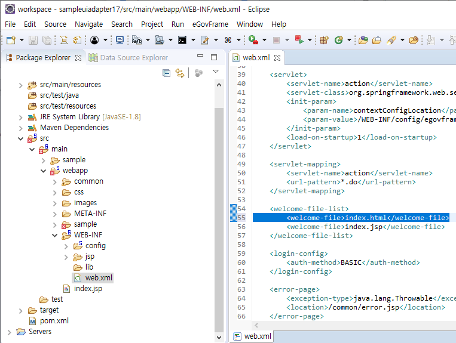The width and height of the screenshot is (456, 343).
Task: Select pom.xml in Package Explorer
Action: [x=54, y=321]
